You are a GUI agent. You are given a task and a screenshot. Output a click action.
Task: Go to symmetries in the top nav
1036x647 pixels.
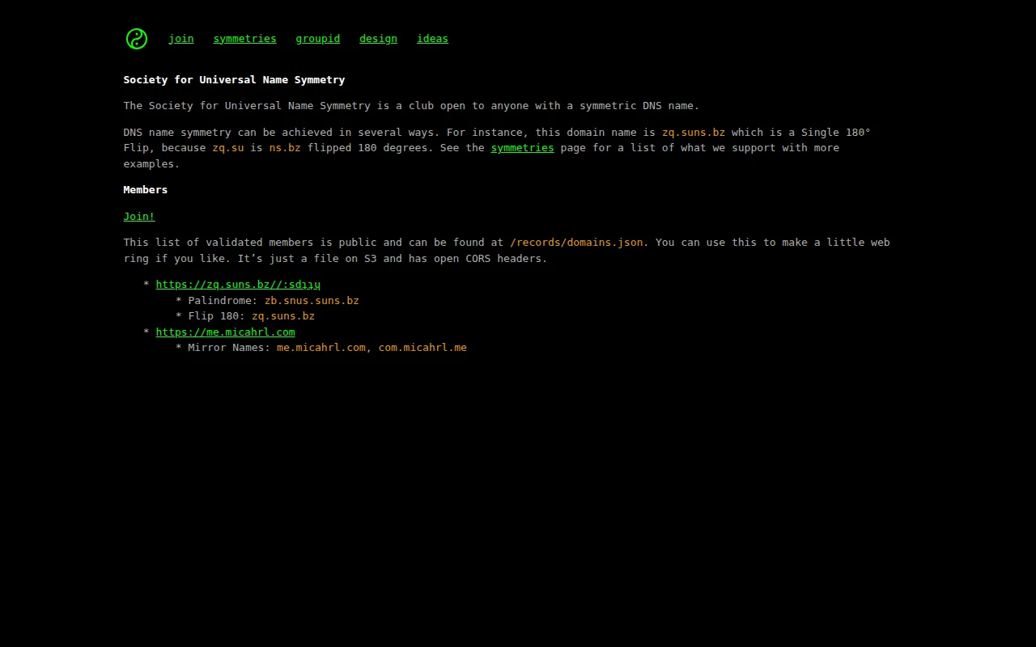tap(244, 38)
